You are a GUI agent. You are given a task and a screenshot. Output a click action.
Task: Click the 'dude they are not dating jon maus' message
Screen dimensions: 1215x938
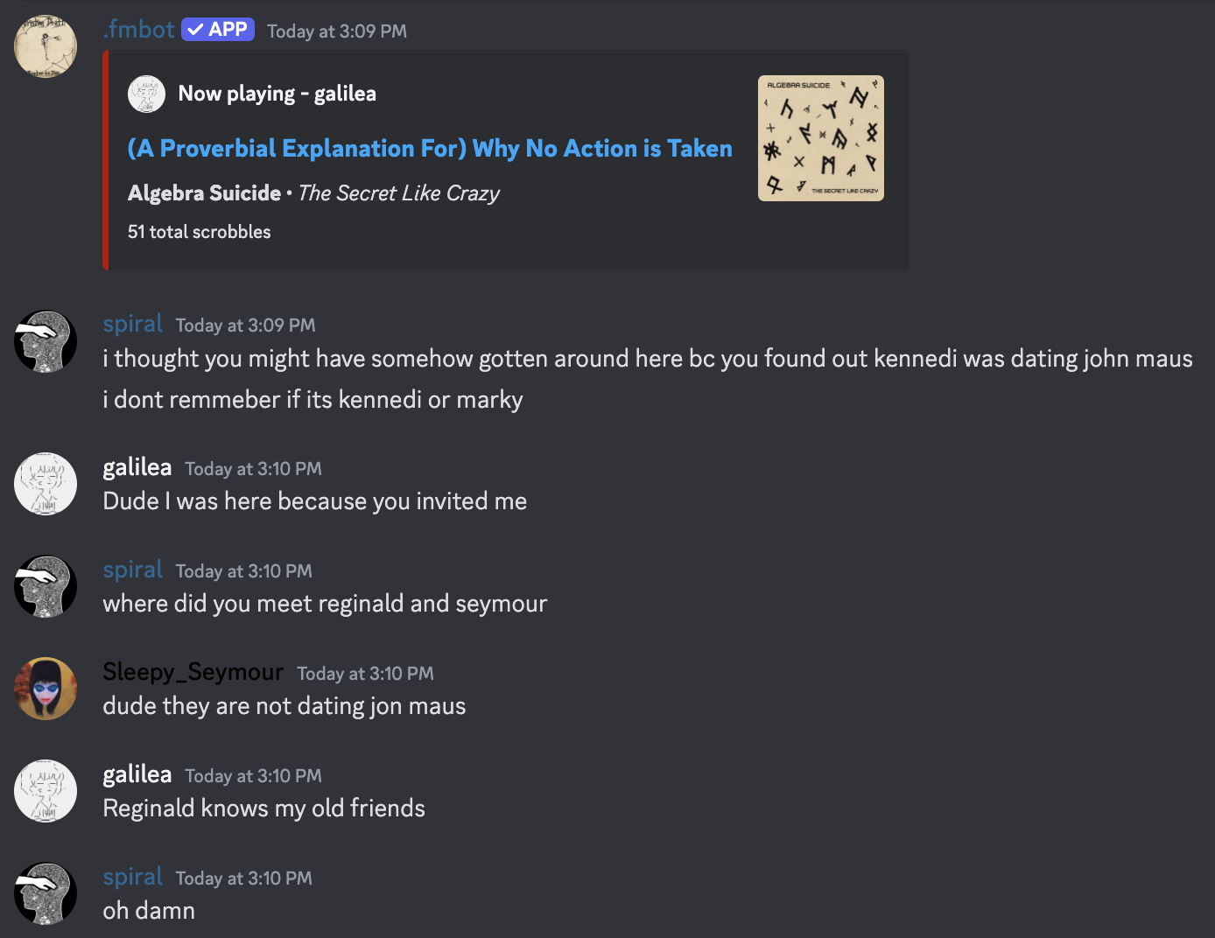[x=284, y=706]
